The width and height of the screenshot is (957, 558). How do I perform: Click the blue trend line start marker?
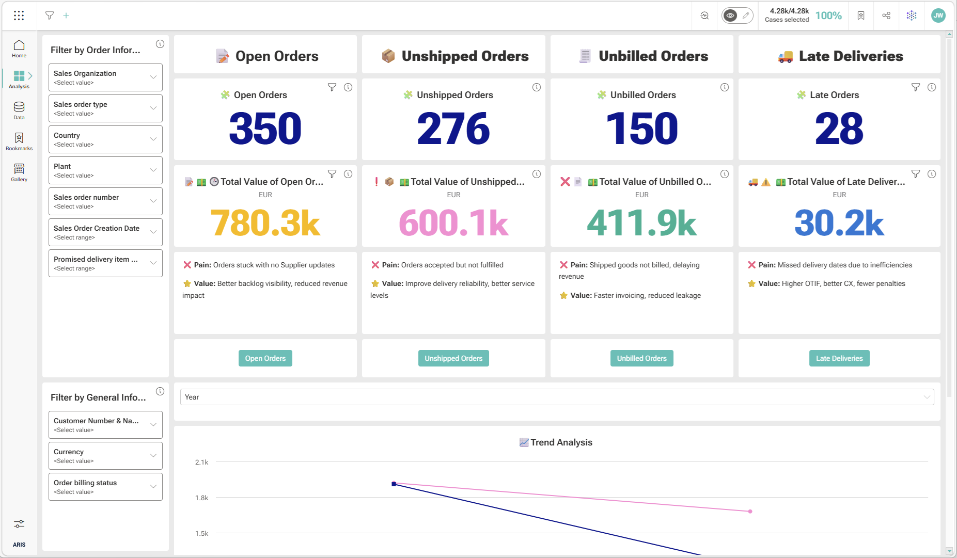click(x=394, y=484)
